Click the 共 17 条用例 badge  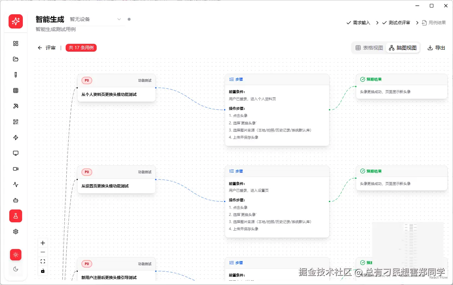click(x=81, y=48)
